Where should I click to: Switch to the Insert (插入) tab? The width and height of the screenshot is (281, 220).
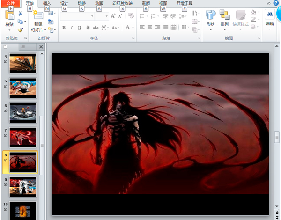coord(47,3)
